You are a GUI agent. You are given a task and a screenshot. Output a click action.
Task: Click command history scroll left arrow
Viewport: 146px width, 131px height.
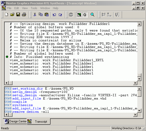coord(7,115)
